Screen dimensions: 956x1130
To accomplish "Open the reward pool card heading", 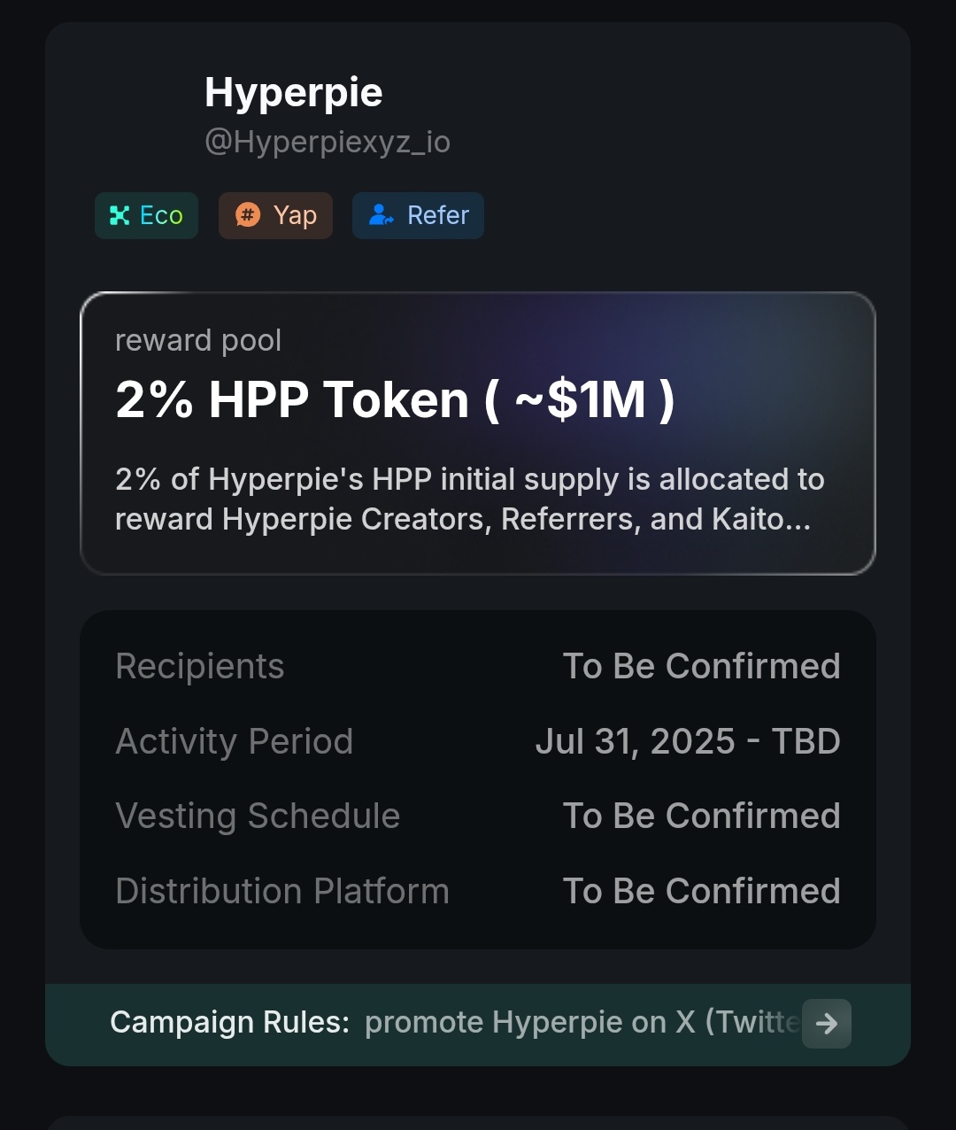I will click(x=395, y=399).
